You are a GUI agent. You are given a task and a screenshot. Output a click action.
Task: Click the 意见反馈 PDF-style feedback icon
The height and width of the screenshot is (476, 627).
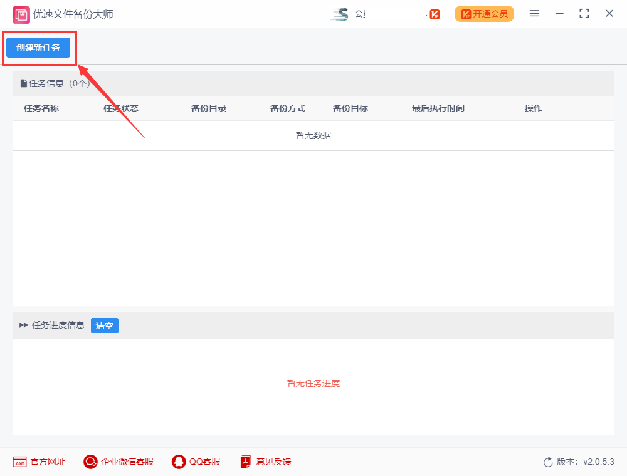tap(245, 462)
